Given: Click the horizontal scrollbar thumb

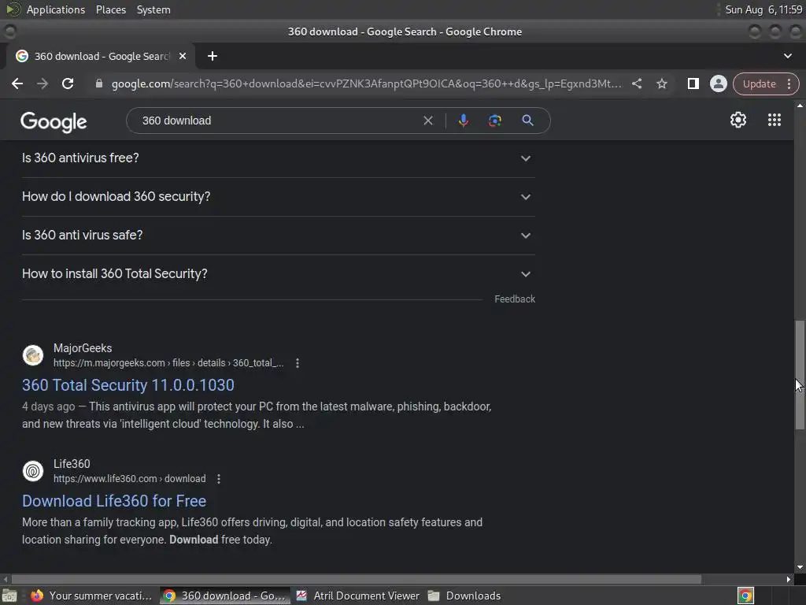Looking at the screenshot, I should (x=357, y=579).
